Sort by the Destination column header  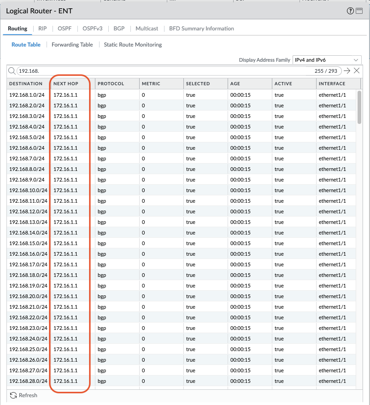tap(26, 84)
